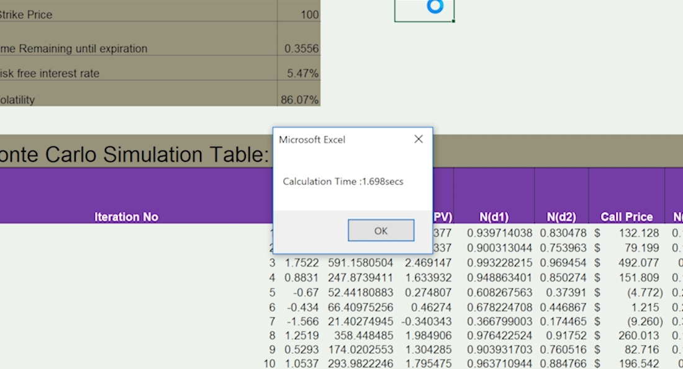Select the N(d2) column header
The height and width of the screenshot is (369, 683).
[561, 216]
